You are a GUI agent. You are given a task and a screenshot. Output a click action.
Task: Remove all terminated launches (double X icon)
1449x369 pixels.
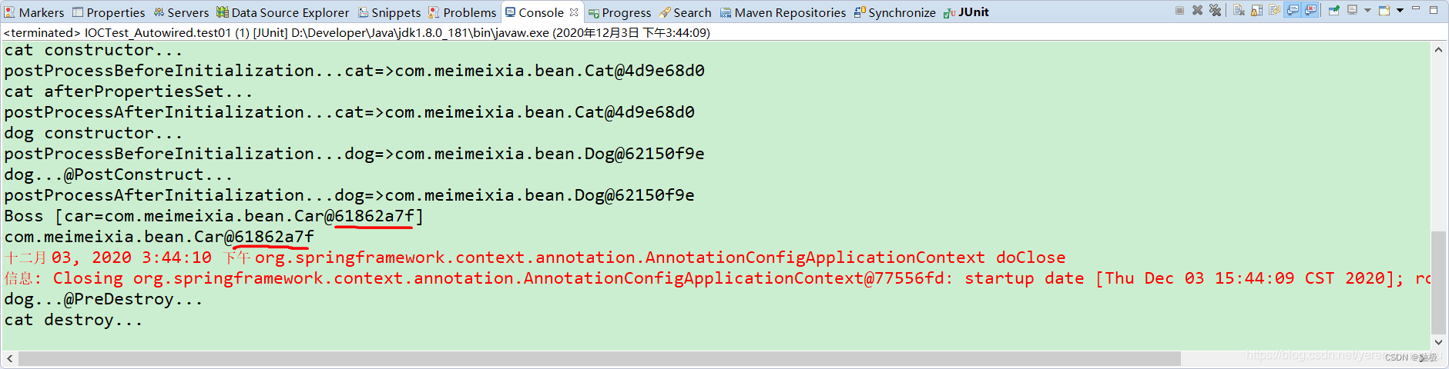(x=1215, y=10)
